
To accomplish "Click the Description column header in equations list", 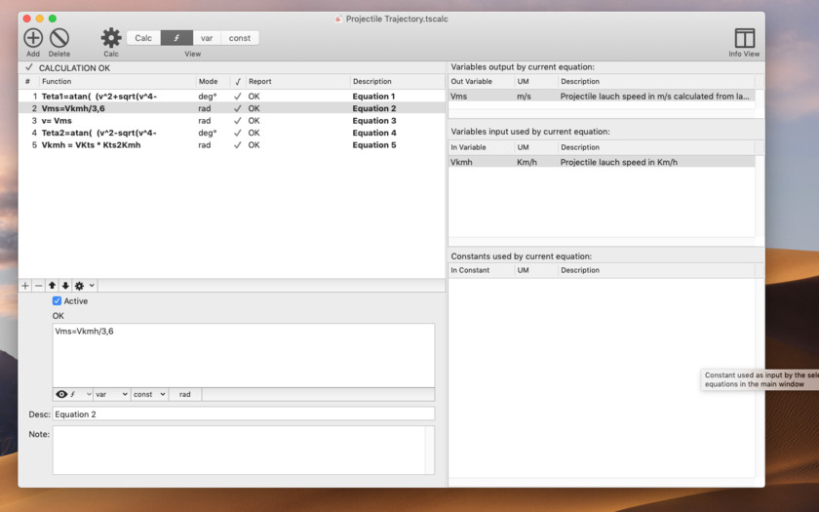I will [398, 82].
